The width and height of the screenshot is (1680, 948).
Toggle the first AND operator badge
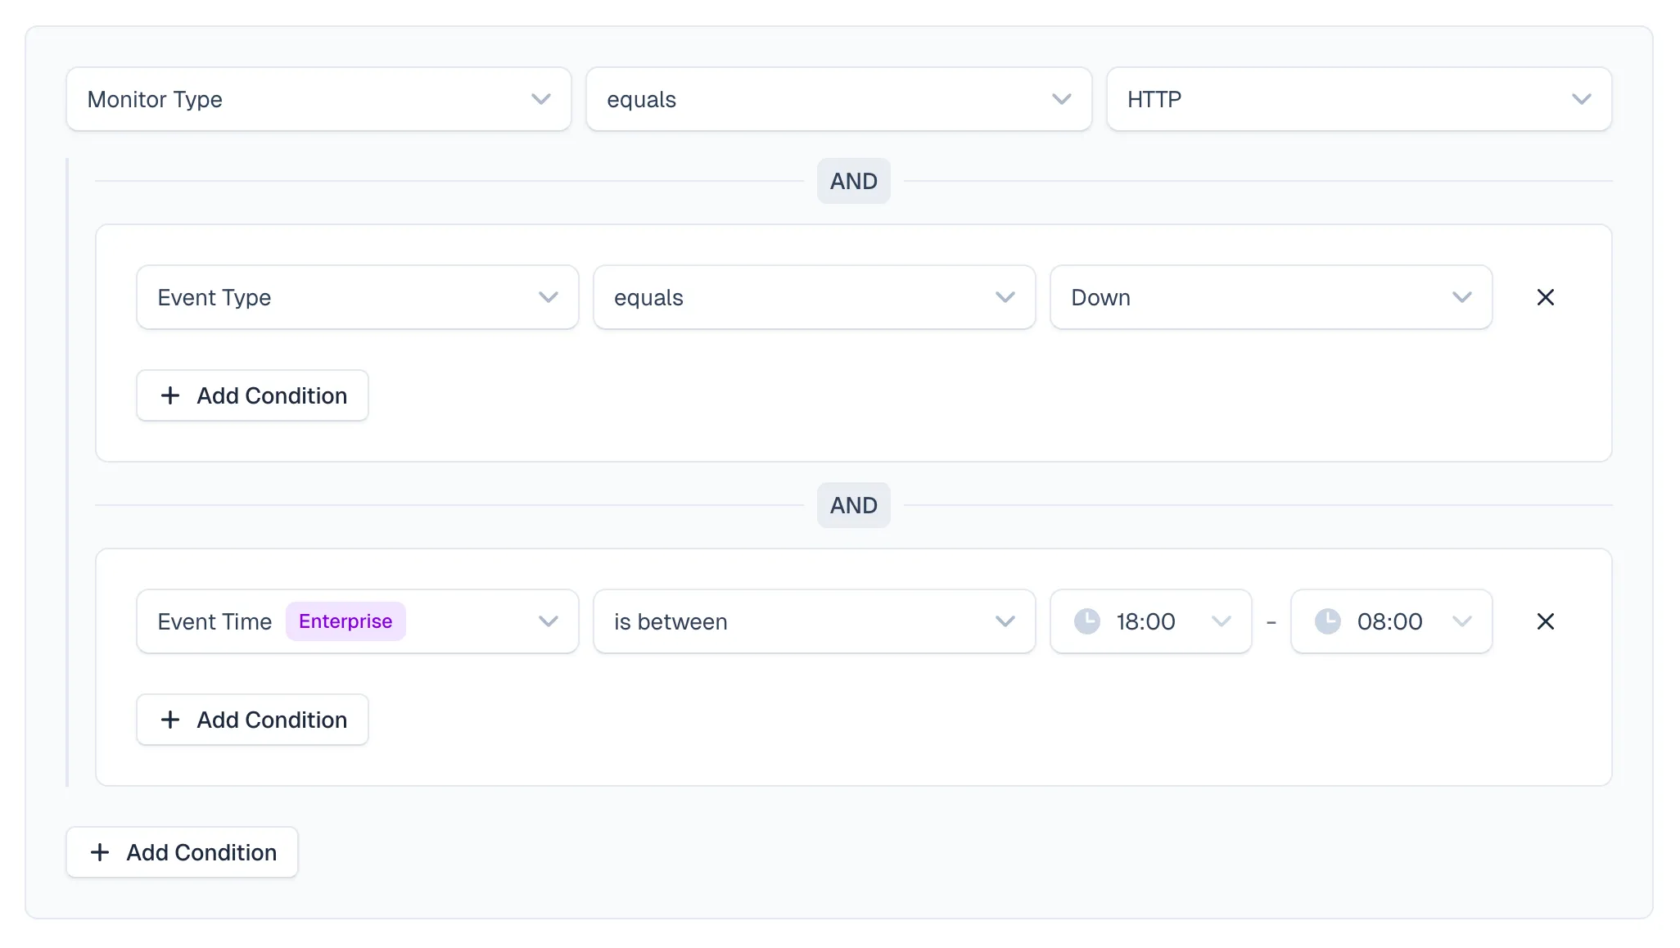853,181
